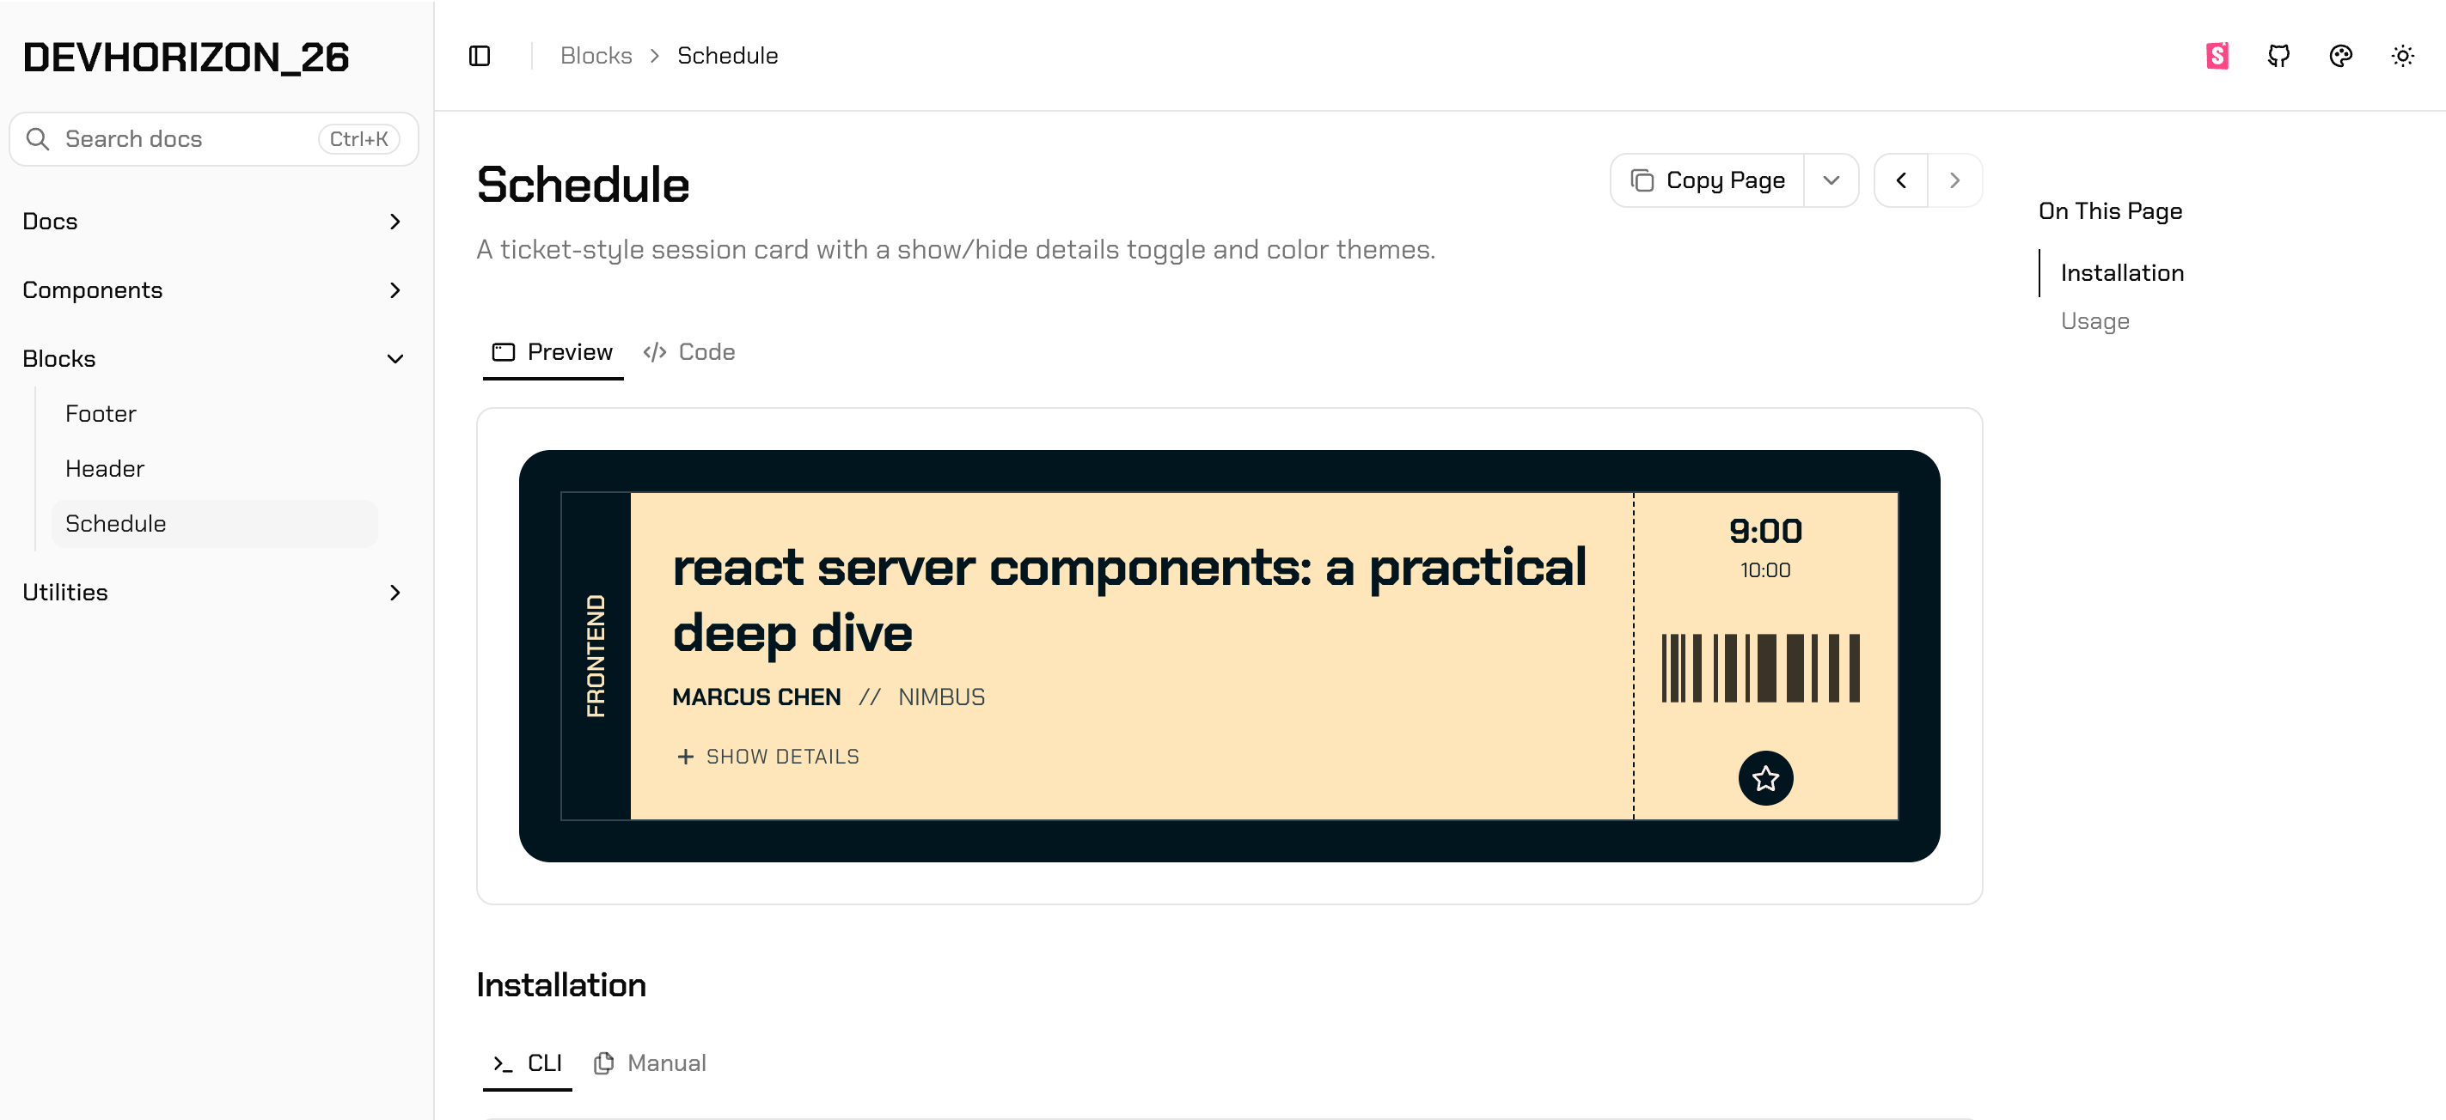Jump to Installation section link

click(2122, 273)
